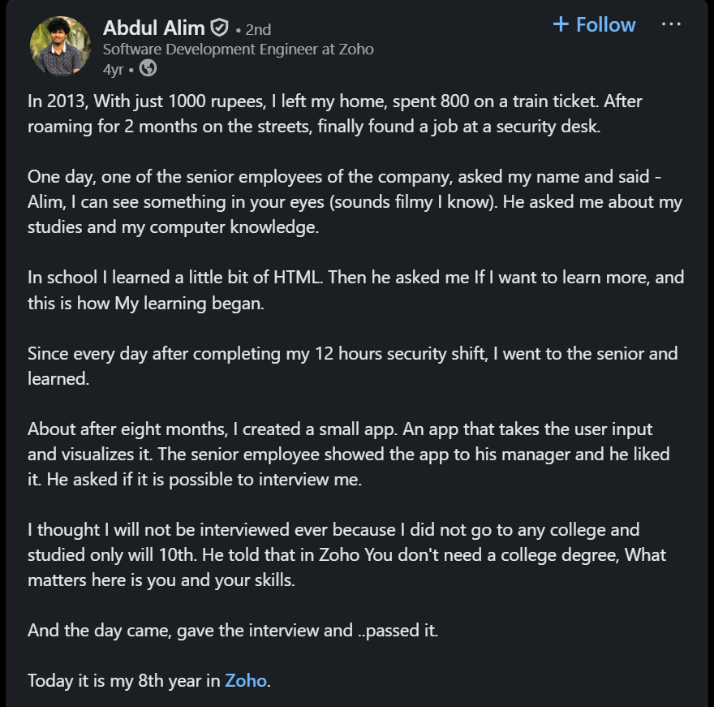This screenshot has width=714, height=707.
Task: Click the paragraph about learning HTML
Action: click(x=355, y=289)
